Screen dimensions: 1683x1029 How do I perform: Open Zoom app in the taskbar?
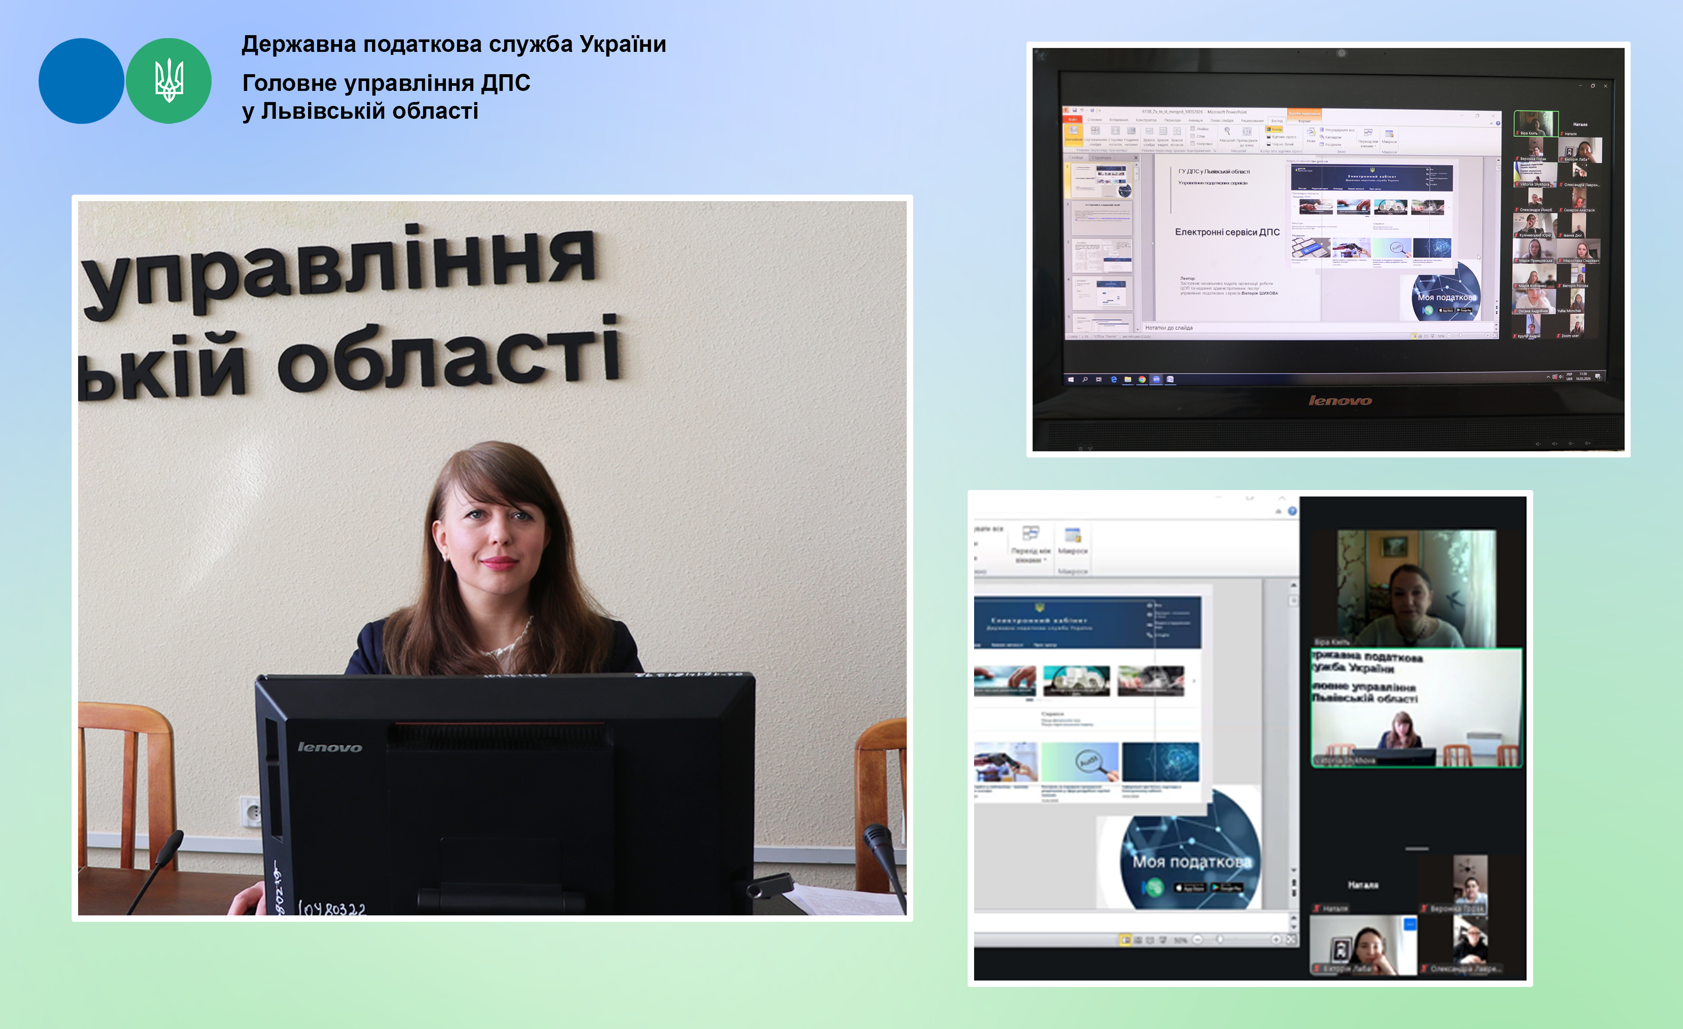[x=1156, y=379]
